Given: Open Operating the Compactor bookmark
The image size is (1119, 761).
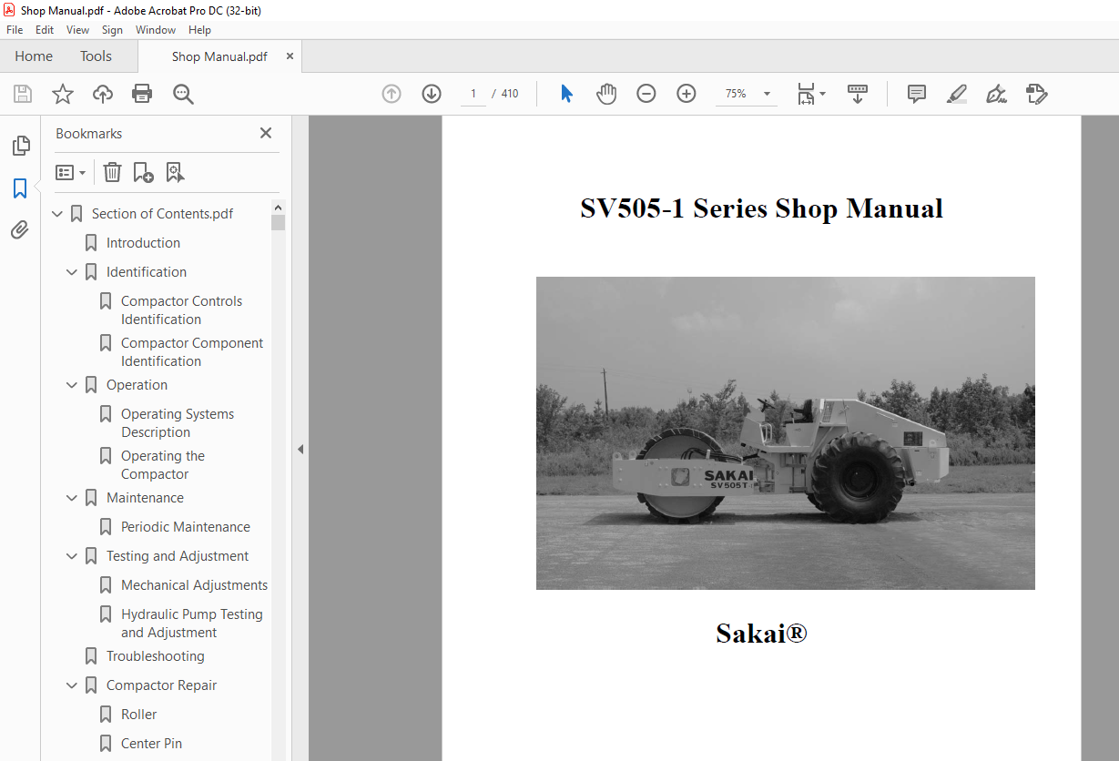Looking at the screenshot, I should point(163,465).
